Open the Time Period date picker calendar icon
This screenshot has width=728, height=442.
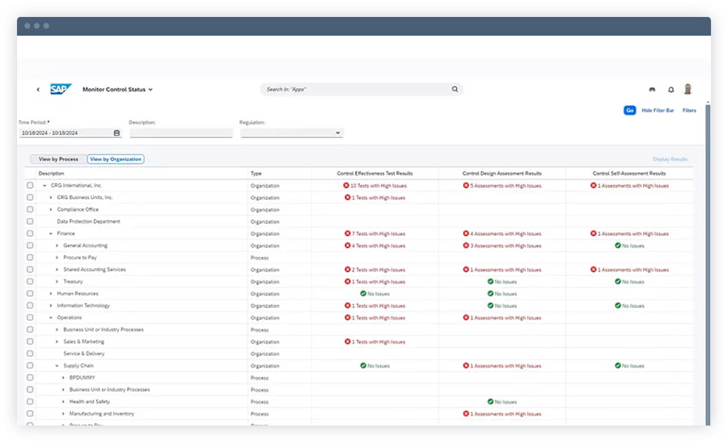pos(117,133)
